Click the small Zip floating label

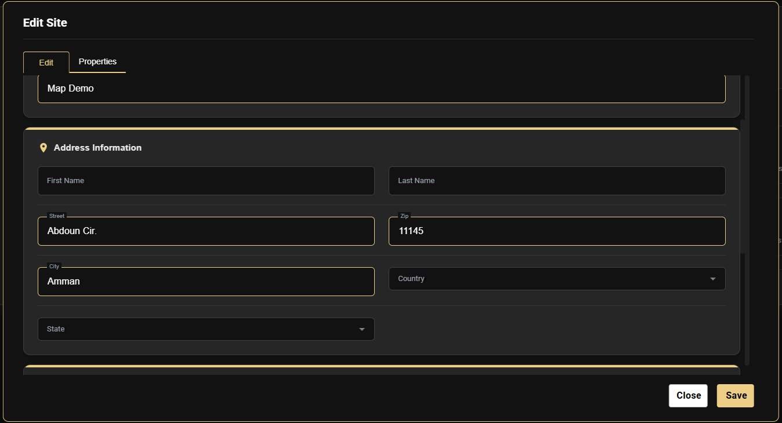404,216
